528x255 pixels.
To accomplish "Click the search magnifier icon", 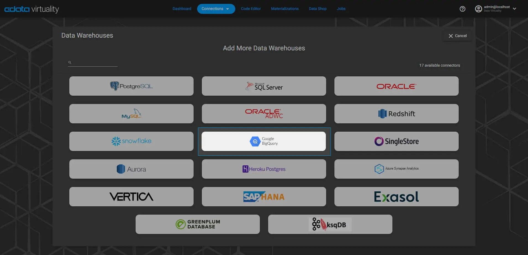I will click(x=70, y=63).
